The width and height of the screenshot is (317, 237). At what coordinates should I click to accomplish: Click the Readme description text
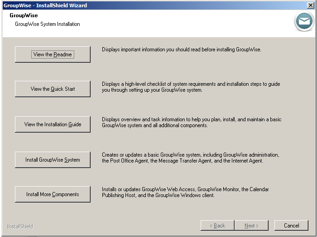[x=181, y=49]
